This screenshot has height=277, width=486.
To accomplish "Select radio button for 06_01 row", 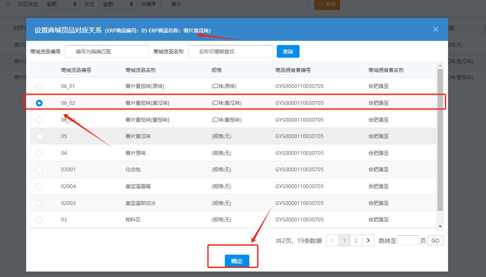I will click(x=39, y=87).
